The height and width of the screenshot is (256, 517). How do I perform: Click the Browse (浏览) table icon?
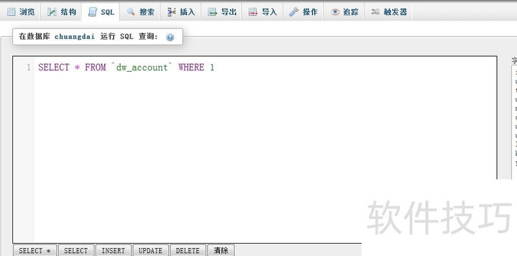coord(11,12)
